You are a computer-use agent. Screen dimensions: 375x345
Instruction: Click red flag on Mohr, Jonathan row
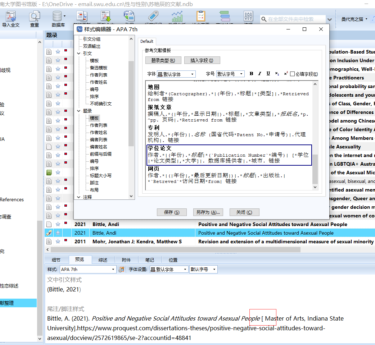[x=65, y=240]
